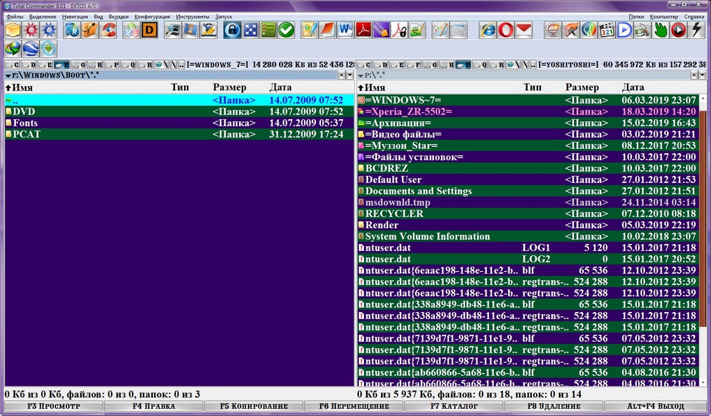The width and height of the screenshot is (711, 416).
Task: Click the red Adobe Acrobat PDF icon
Action: (363, 30)
